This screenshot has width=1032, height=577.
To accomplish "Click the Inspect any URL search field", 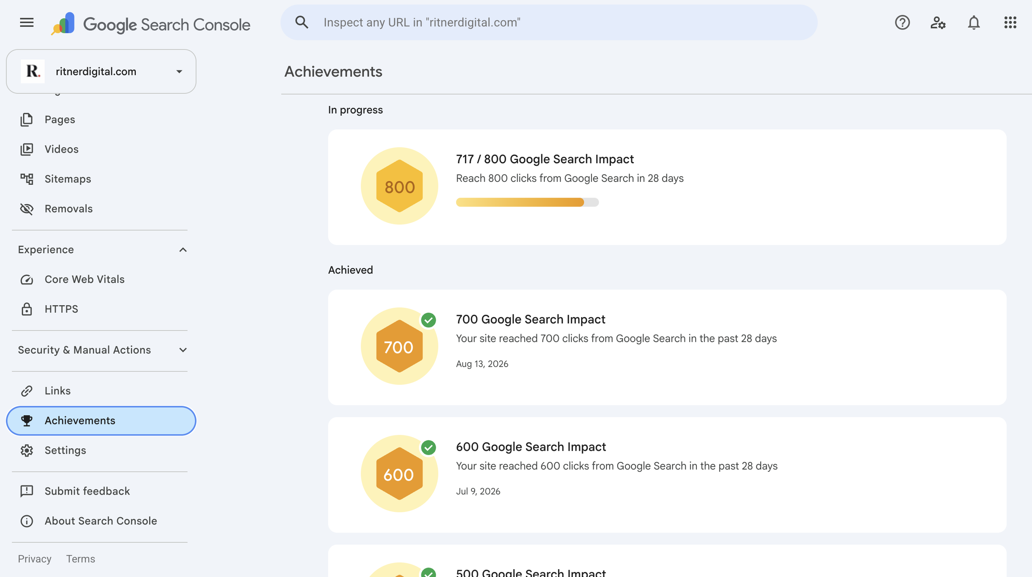I will tap(549, 22).
